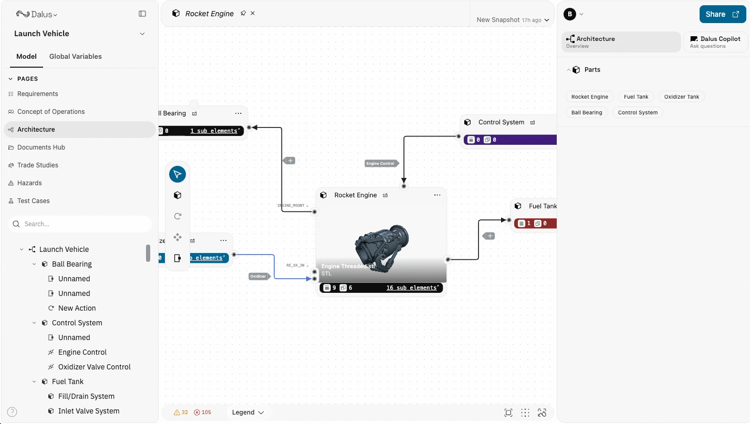Screen dimensions: 750x424
Task: Choose the action refresh-arrow tool
Action: coord(178,216)
